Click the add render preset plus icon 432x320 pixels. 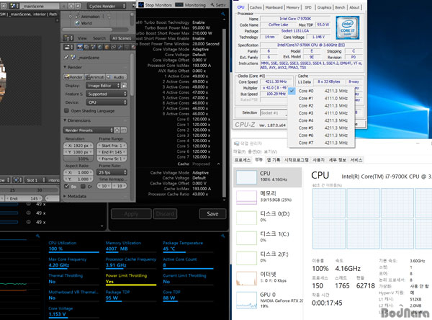(117, 130)
